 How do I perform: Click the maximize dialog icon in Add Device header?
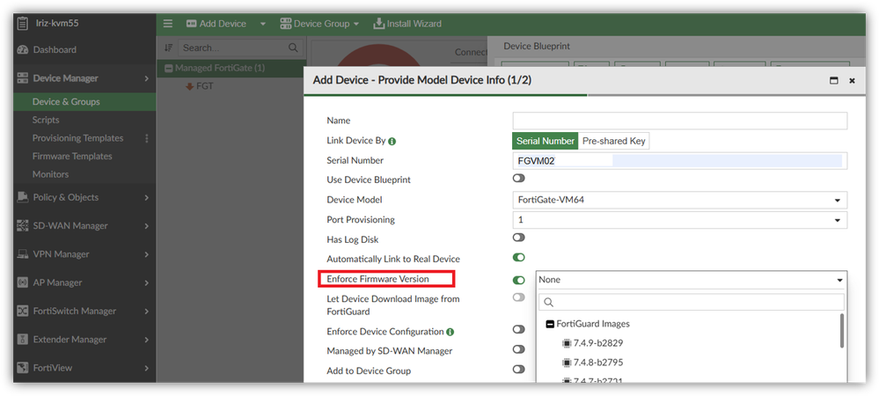[x=833, y=80]
